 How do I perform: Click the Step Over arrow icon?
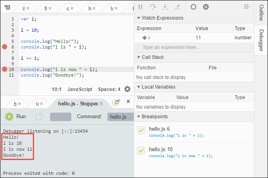pos(153,7)
